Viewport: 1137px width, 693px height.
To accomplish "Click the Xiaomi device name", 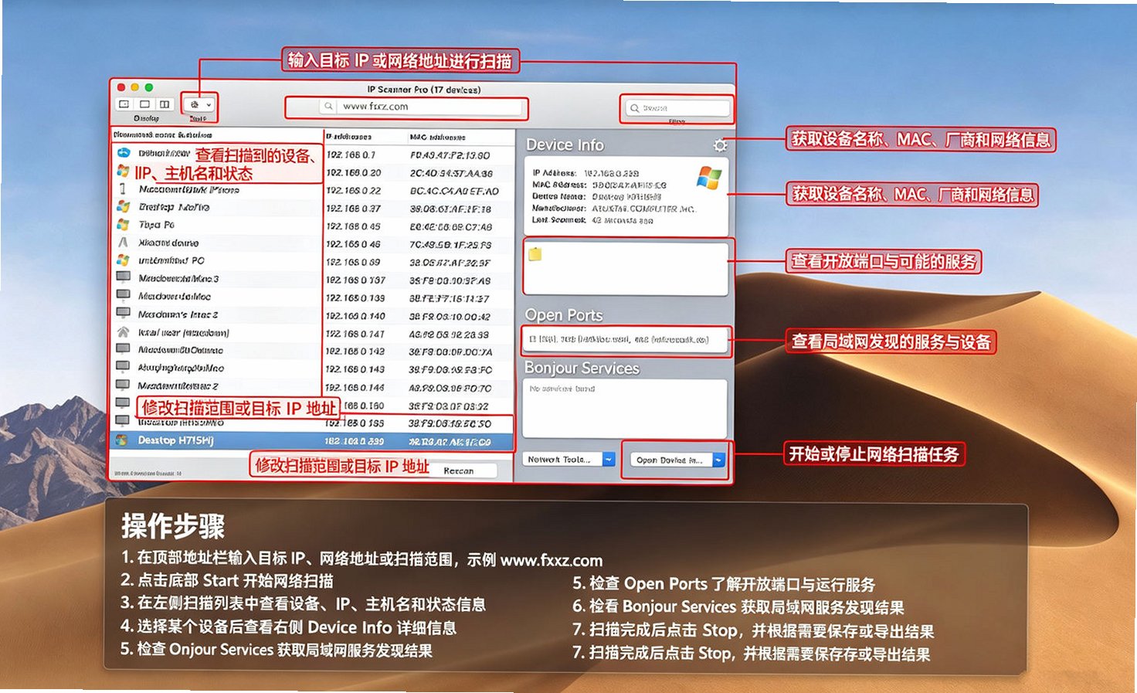I will tap(168, 243).
